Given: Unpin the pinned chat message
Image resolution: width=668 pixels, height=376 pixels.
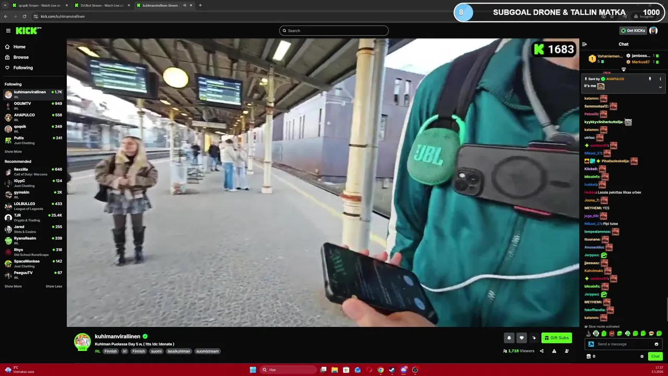Looking at the screenshot, I should click(650, 79).
